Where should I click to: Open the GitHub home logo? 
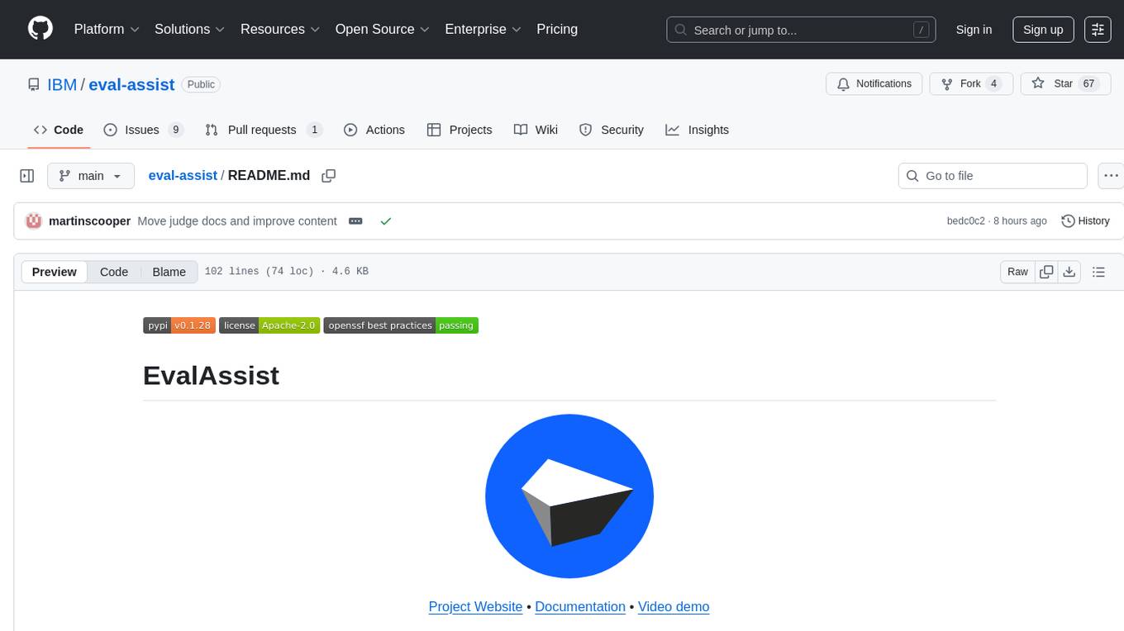pyautogui.click(x=40, y=29)
